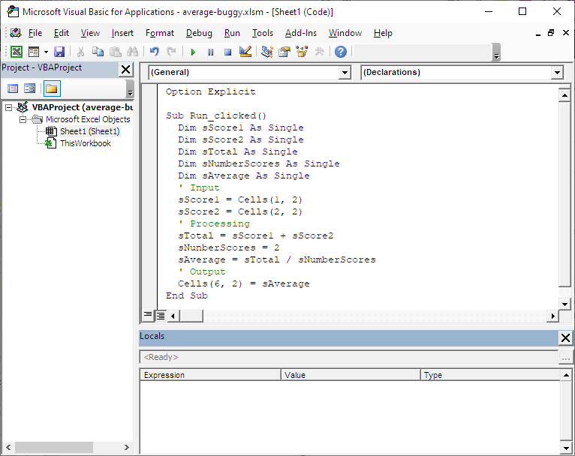Click the Value column header

pos(351,375)
